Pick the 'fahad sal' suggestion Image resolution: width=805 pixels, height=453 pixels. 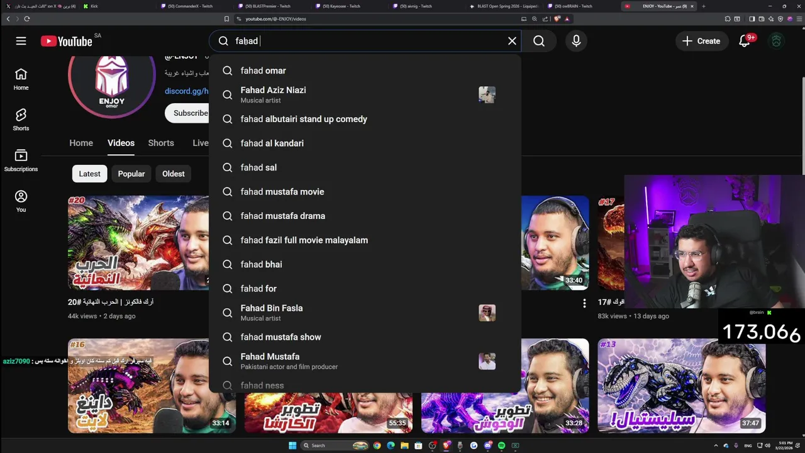coord(365,167)
